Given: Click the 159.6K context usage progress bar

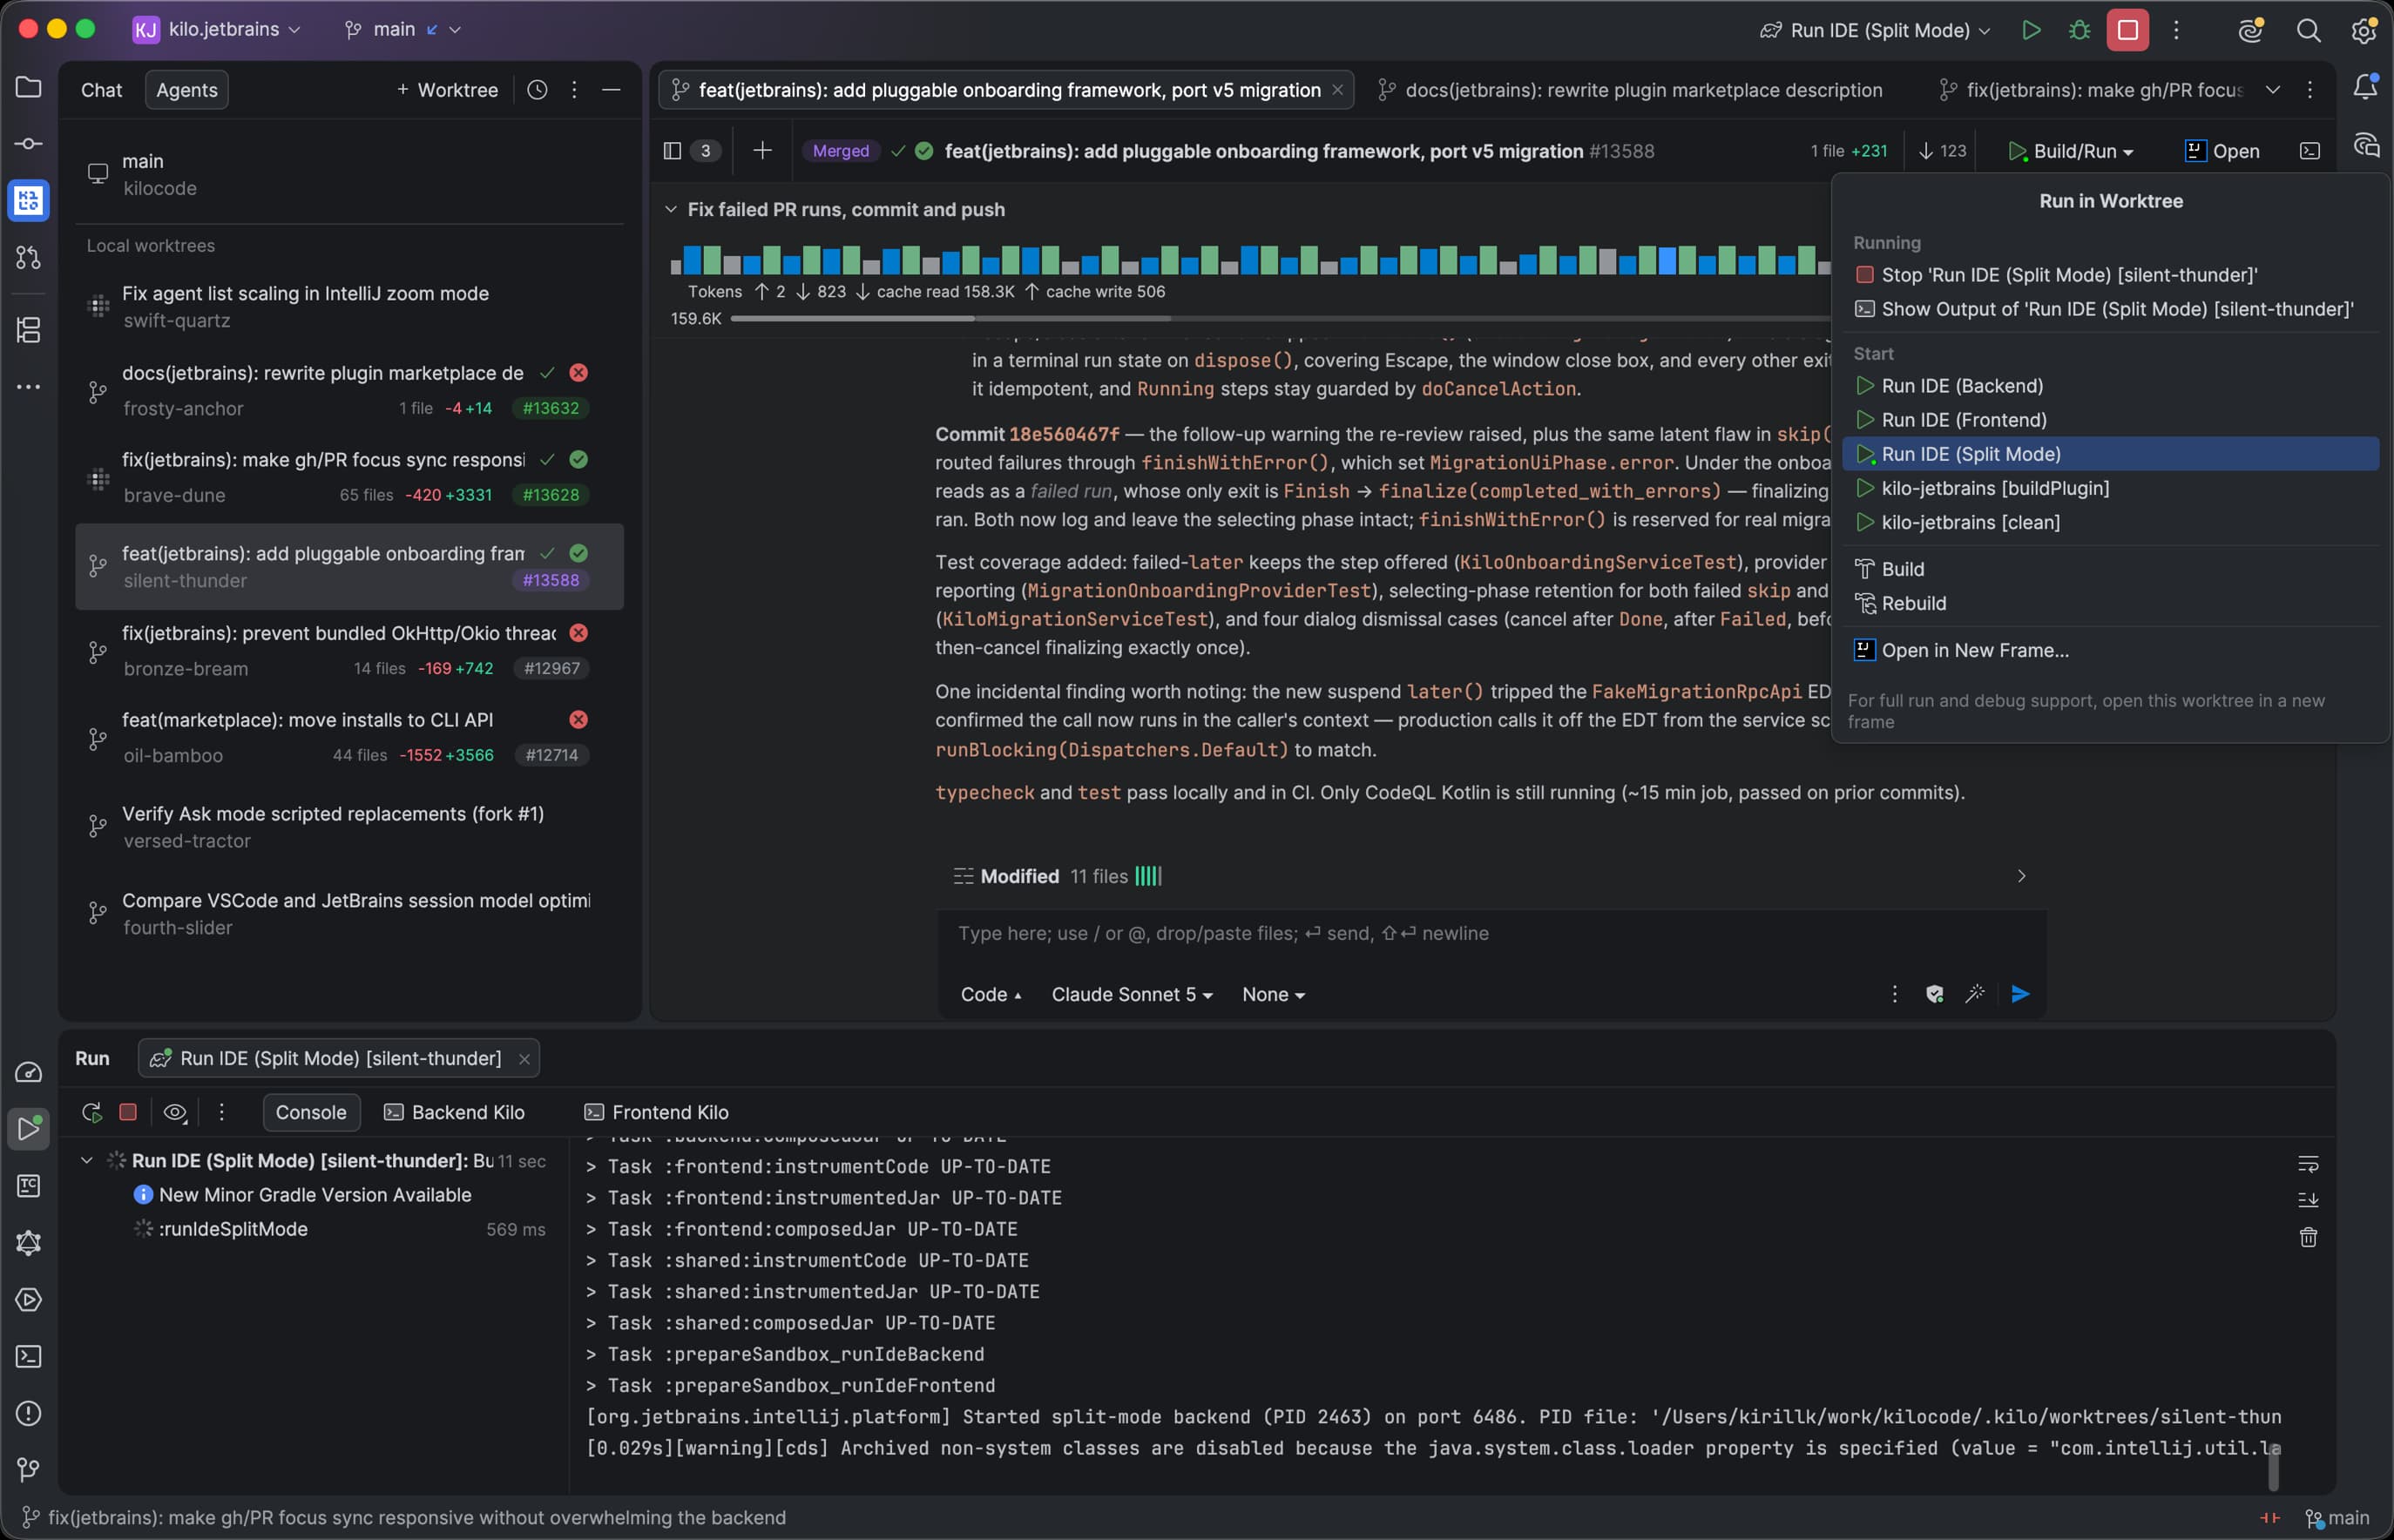Looking at the screenshot, I should click(1280, 319).
